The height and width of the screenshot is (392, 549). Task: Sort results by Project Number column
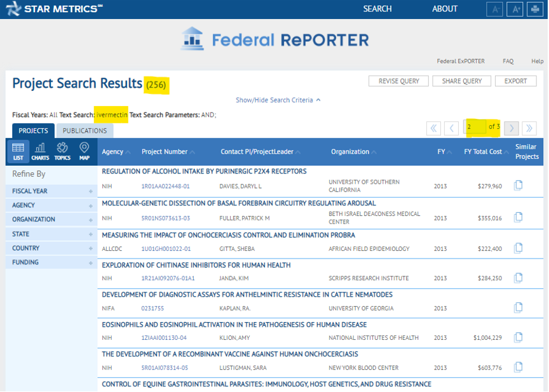click(x=168, y=152)
